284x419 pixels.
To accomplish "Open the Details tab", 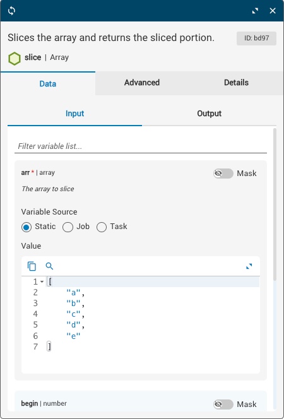I will (236, 83).
